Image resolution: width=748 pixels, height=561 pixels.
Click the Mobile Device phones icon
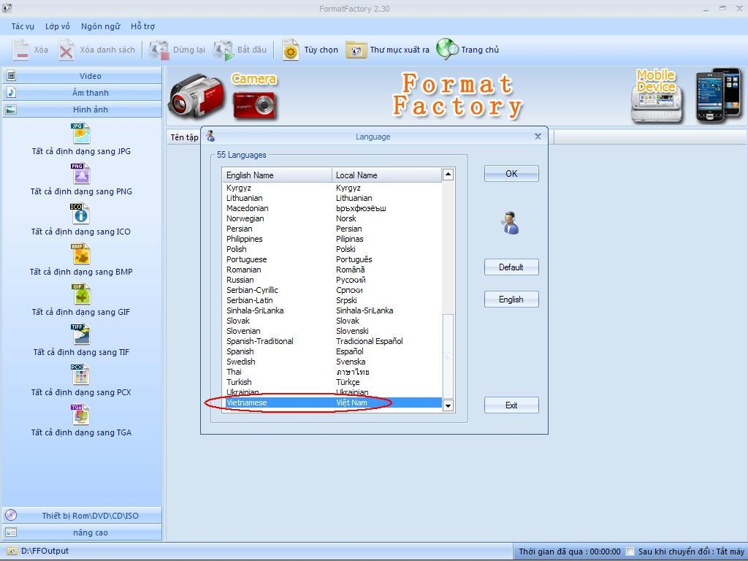tap(719, 95)
